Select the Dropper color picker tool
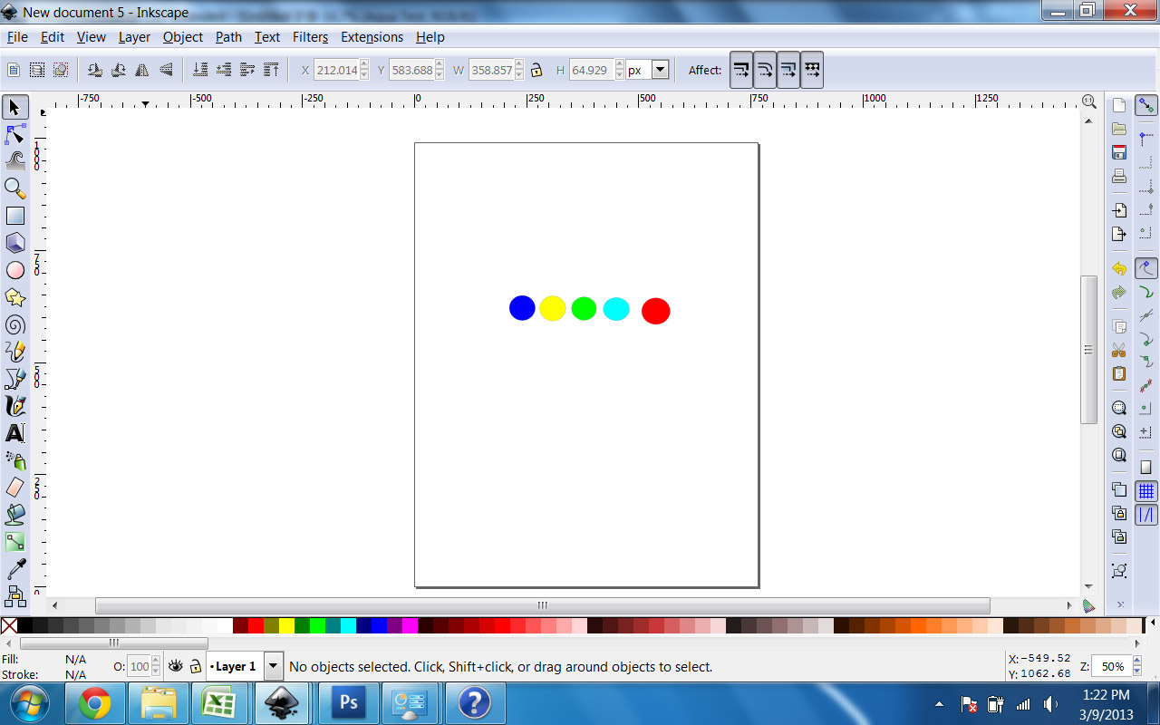The height and width of the screenshot is (725, 1160). (15, 569)
